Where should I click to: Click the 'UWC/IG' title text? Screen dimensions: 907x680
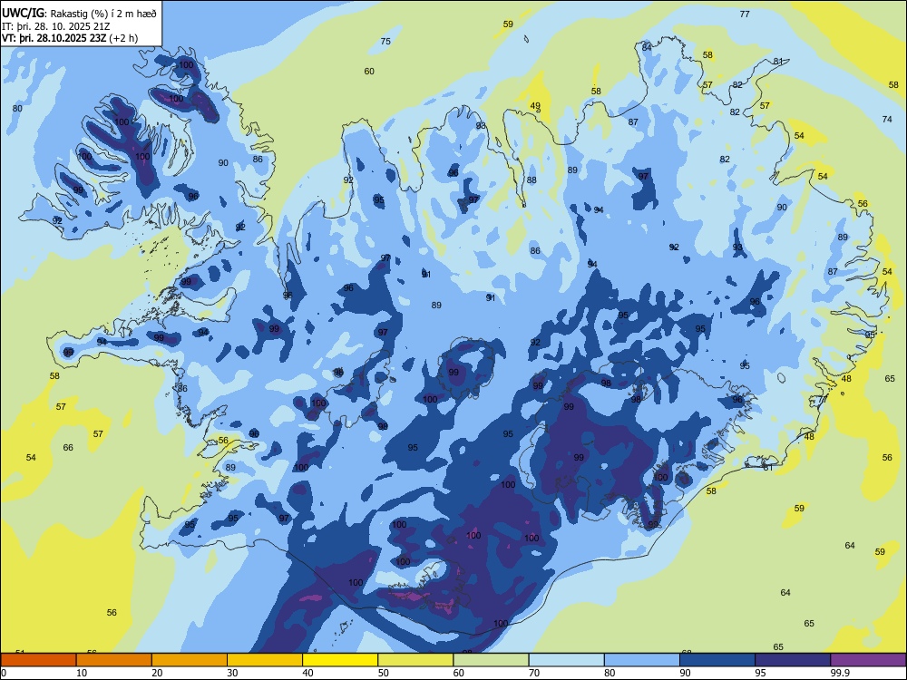pos(24,13)
